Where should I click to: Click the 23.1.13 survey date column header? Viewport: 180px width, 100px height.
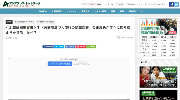(173, 37)
